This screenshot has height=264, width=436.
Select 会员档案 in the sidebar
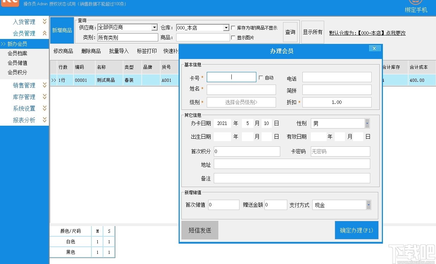pos(18,53)
